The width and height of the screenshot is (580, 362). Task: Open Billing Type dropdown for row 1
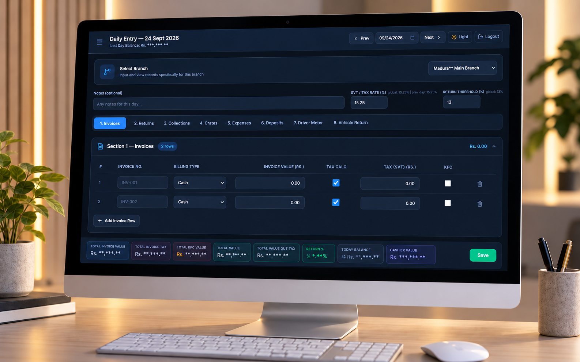click(x=200, y=183)
